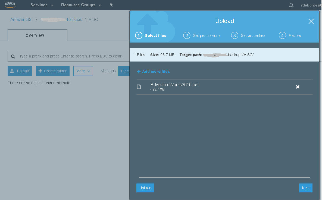Click the AdventureWorks2016.bak file name
Viewport: 322px width, 200px height.
pyautogui.click(x=175, y=85)
